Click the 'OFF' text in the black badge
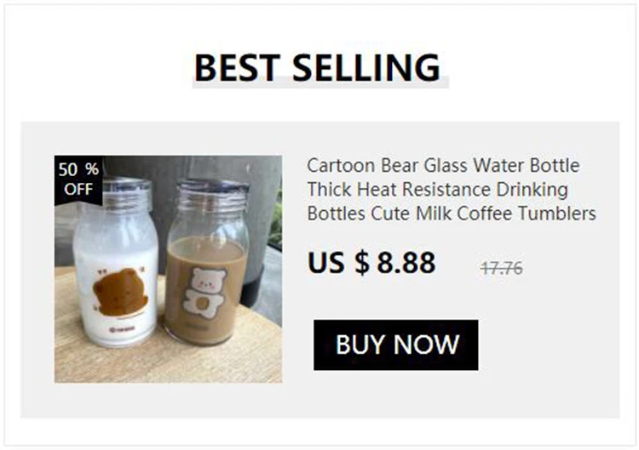The width and height of the screenshot is (639, 450). pyautogui.click(x=78, y=190)
